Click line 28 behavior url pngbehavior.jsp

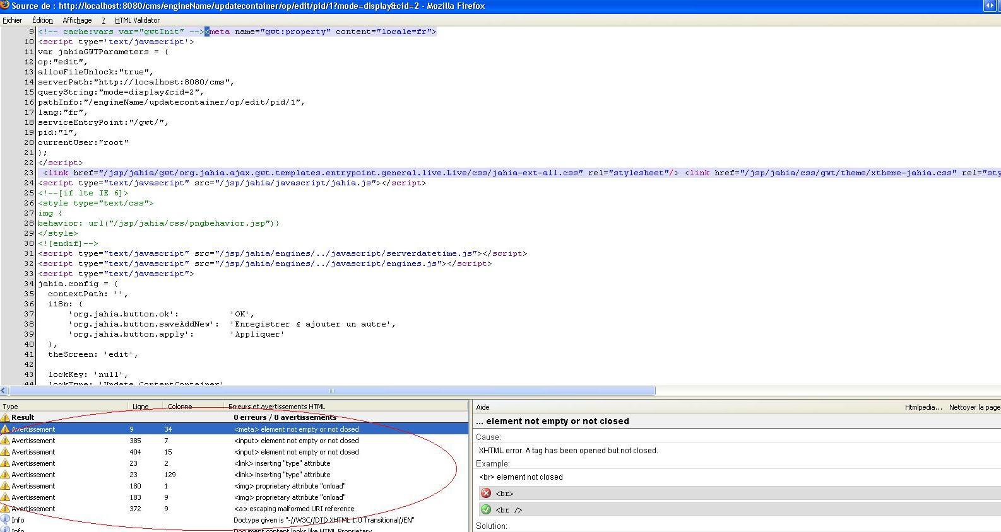pos(158,223)
